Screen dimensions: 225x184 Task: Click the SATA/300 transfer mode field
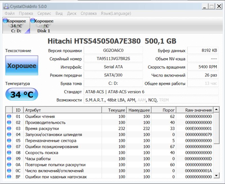(x=113, y=75)
